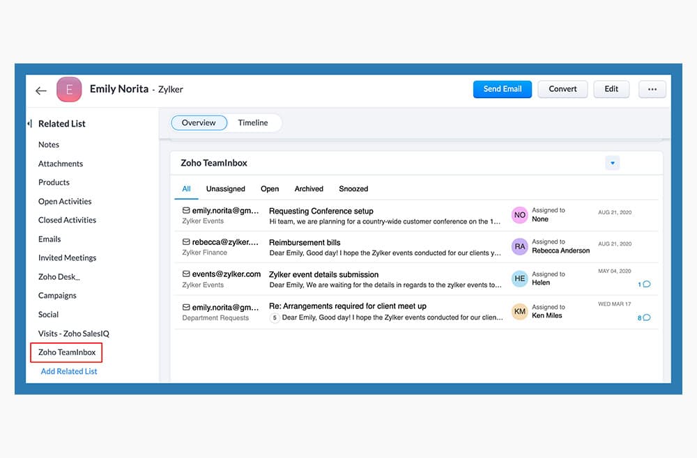Image resolution: width=697 pixels, height=458 pixels.
Task: Open Notes in Related List
Action: 49,145
